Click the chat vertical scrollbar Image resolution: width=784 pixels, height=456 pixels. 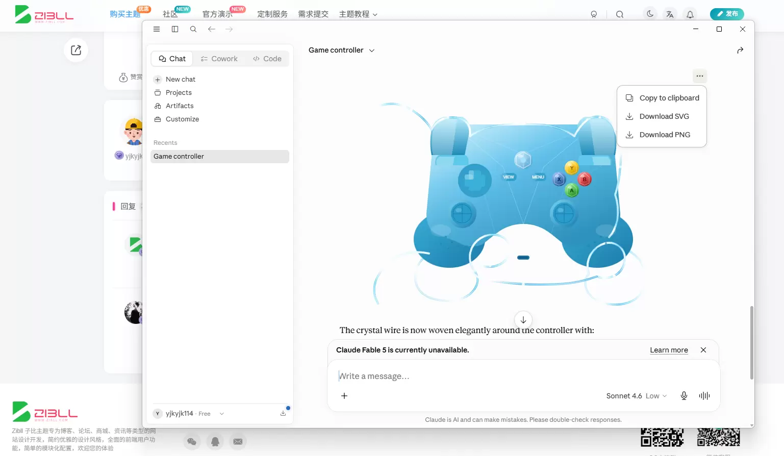click(751, 343)
